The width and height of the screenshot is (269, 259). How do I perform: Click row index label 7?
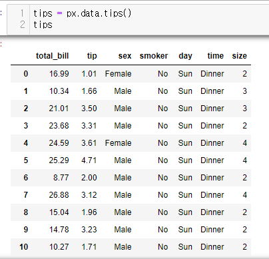(26, 195)
